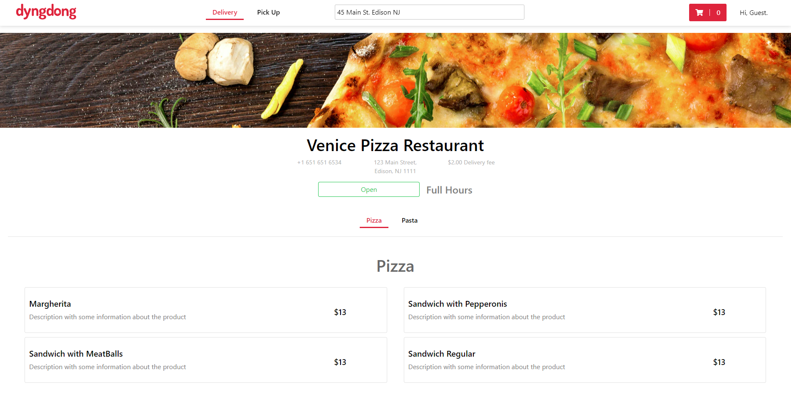Click the Hi, Guest account link
Image resolution: width=791 pixels, height=407 pixels.
[x=753, y=13]
